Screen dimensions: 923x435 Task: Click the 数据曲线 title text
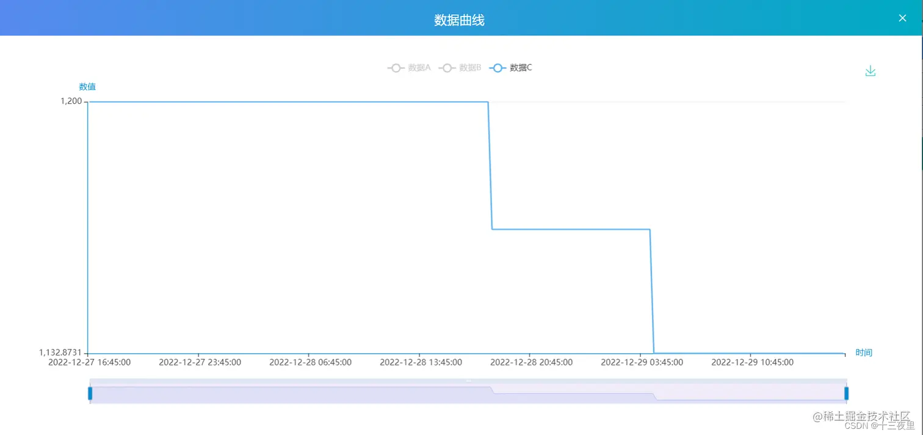pos(459,20)
